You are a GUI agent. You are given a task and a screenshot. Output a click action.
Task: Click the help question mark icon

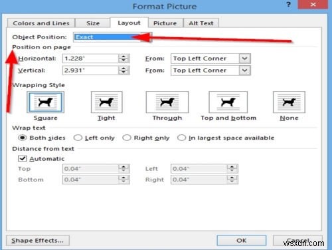pos(288,4)
